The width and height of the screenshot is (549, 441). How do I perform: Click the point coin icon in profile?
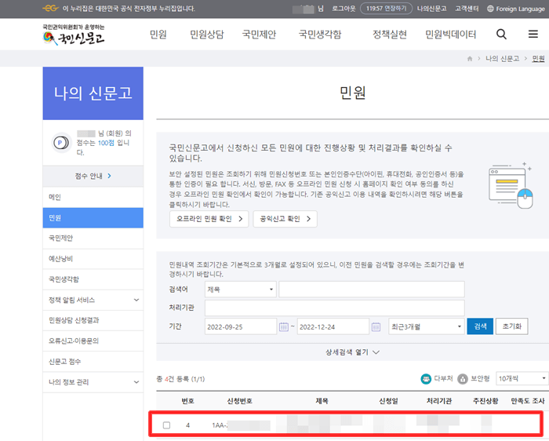pos(61,143)
